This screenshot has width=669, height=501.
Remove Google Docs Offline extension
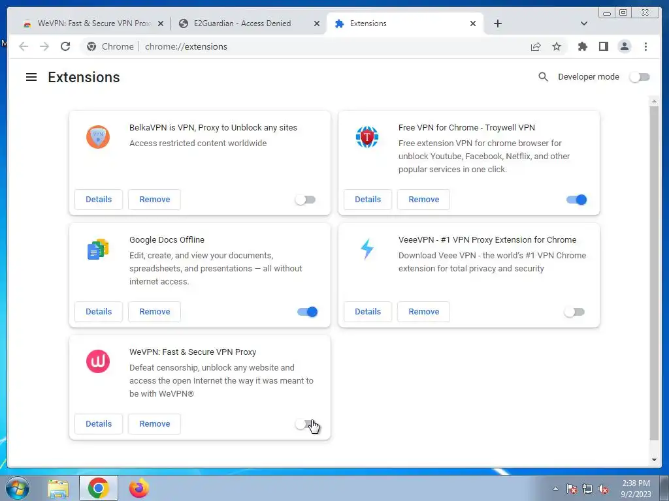[x=154, y=311]
